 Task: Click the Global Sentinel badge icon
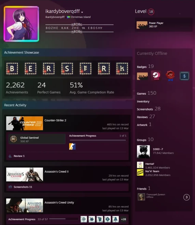[14, 139]
